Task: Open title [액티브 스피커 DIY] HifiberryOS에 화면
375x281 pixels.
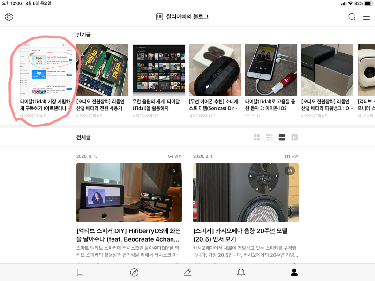Action: pyautogui.click(x=128, y=235)
